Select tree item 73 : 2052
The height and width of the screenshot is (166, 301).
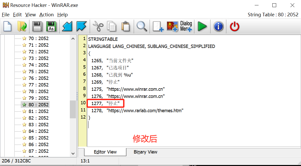click(38, 58)
